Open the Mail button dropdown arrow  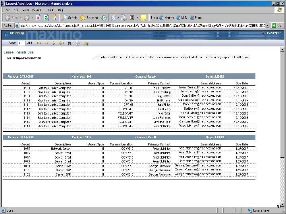point(118,18)
